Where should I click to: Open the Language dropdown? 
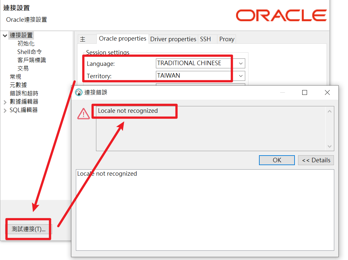coord(240,63)
